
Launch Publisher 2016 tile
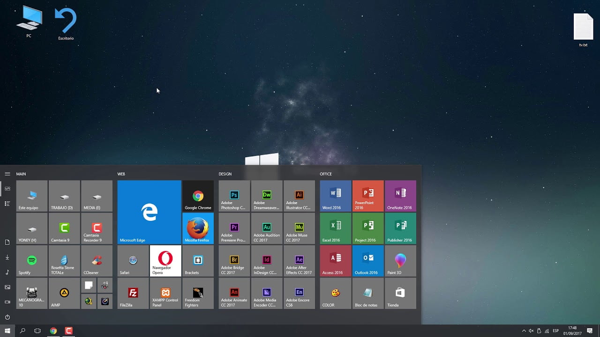(400, 228)
